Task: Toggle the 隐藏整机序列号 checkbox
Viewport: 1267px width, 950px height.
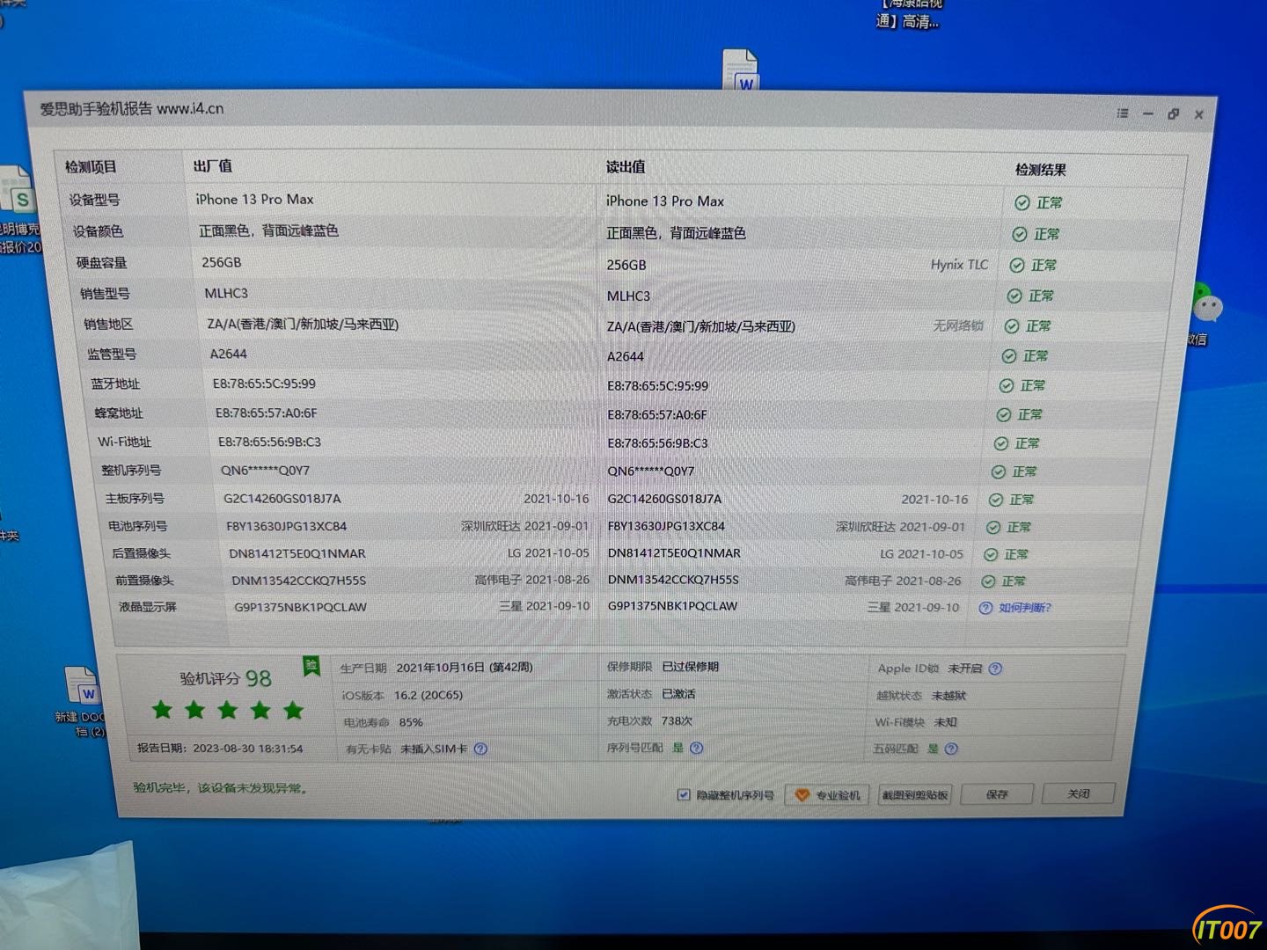Action: [683, 795]
